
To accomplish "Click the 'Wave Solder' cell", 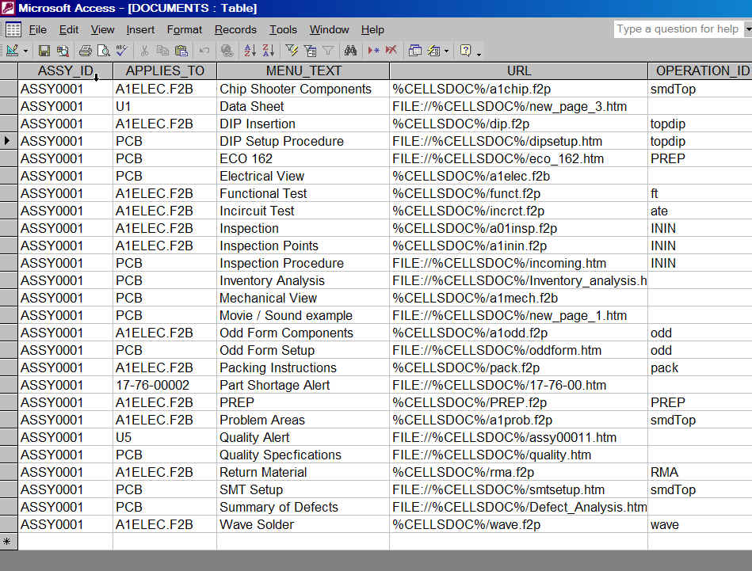I will click(x=303, y=524).
